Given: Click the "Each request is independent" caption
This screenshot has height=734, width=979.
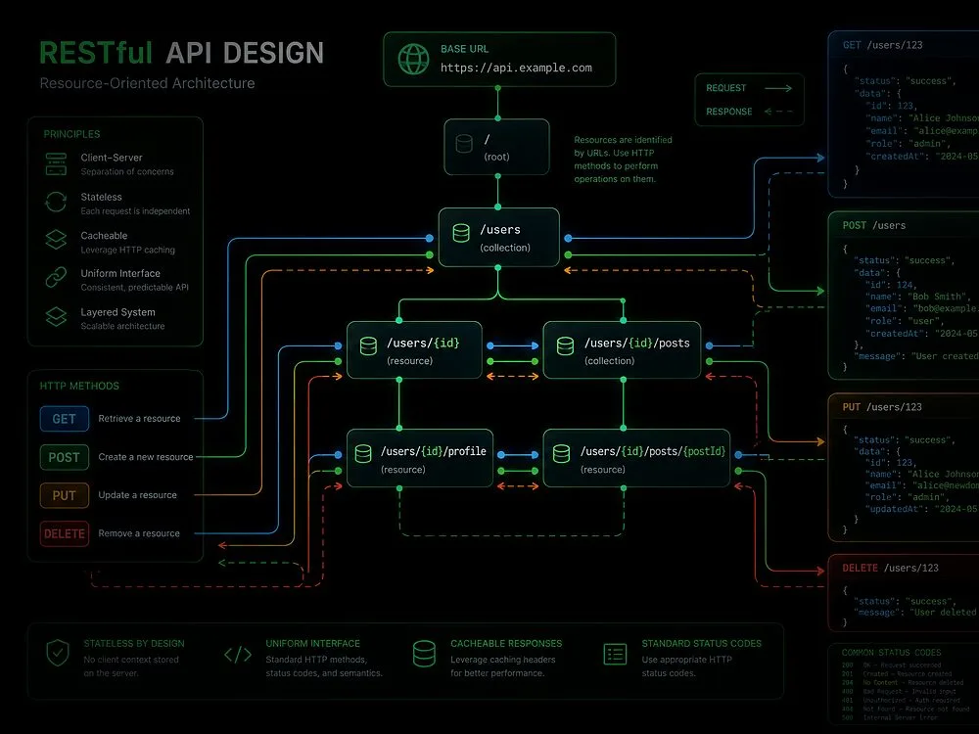Looking at the screenshot, I should [x=135, y=211].
